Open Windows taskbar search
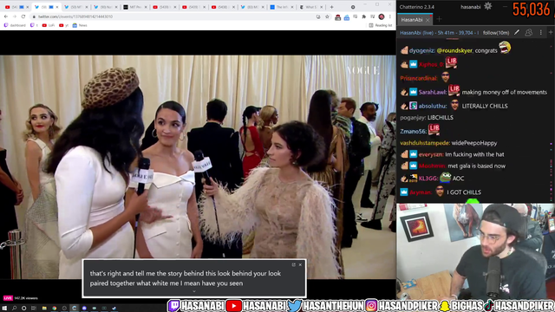The width and height of the screenshot is (555, 312). click(x=14, y=309)
